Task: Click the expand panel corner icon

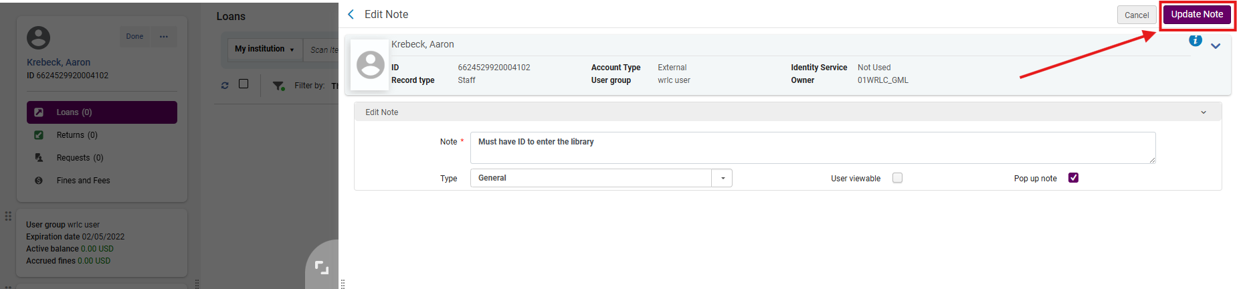Action: (322, 268)
